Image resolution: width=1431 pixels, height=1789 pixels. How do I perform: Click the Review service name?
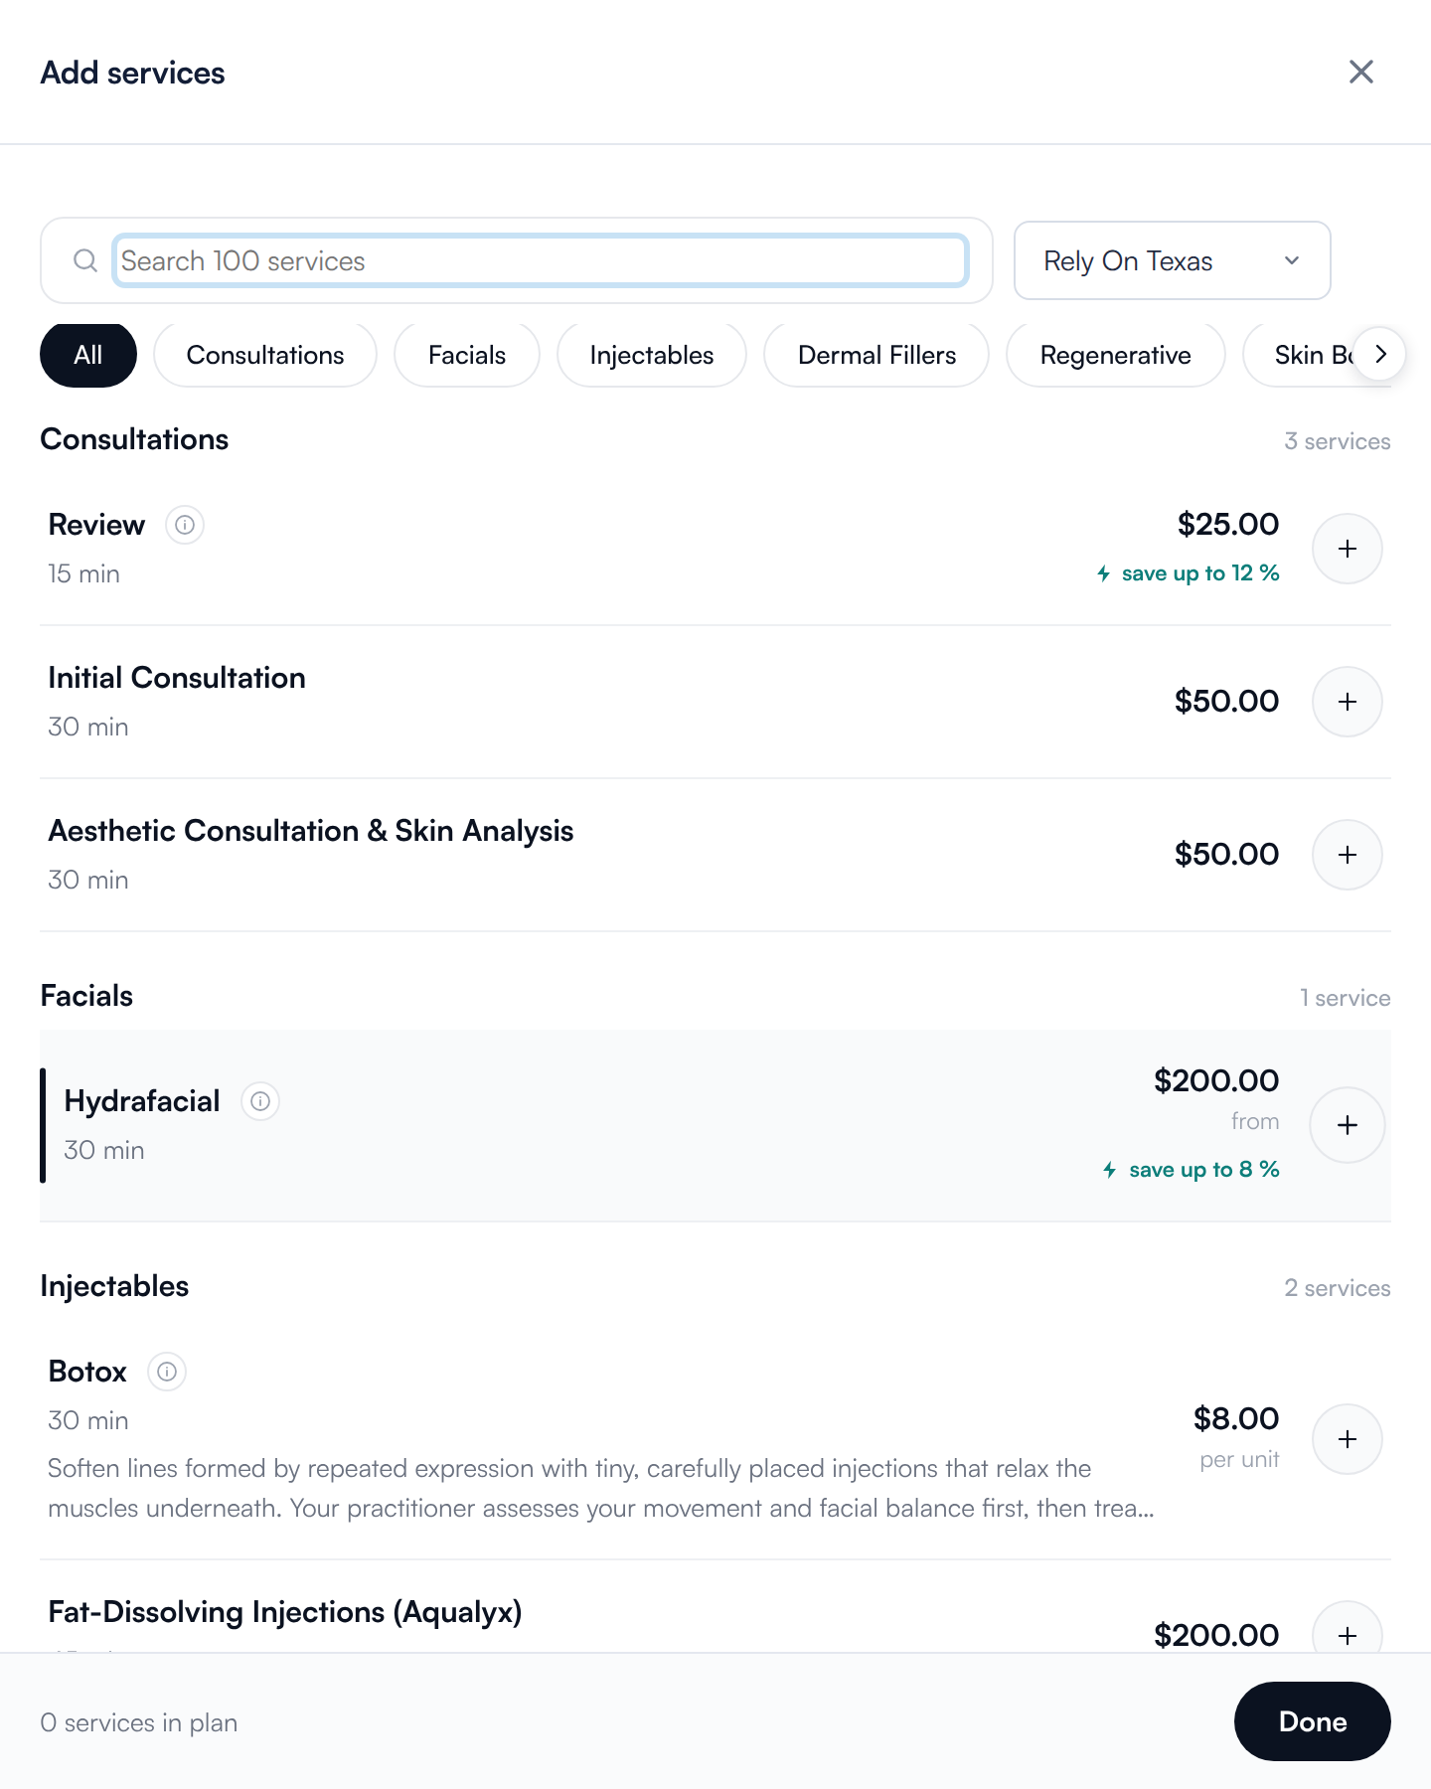(x=96, y=525)
